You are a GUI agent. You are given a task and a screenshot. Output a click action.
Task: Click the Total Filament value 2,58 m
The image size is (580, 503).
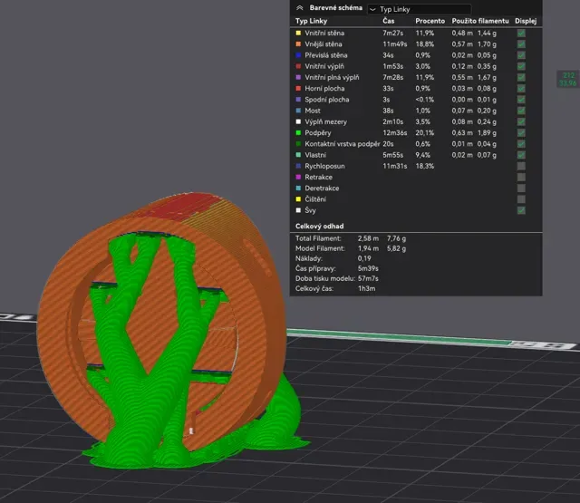tap(368, 238)
